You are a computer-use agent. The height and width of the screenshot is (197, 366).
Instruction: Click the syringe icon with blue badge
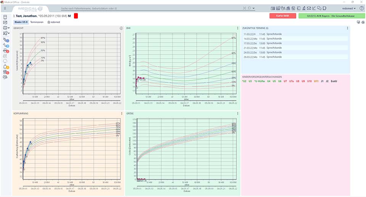click(x=6, y=40)
